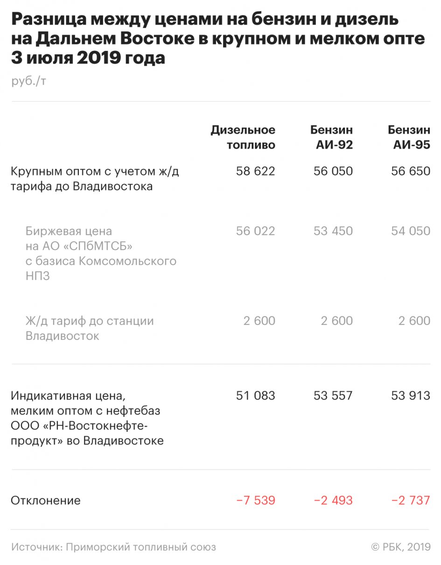Click the 2 600 rail tariff in diesel column
Viewport: 441px width, 565px height.
click(x=259, y=321)
